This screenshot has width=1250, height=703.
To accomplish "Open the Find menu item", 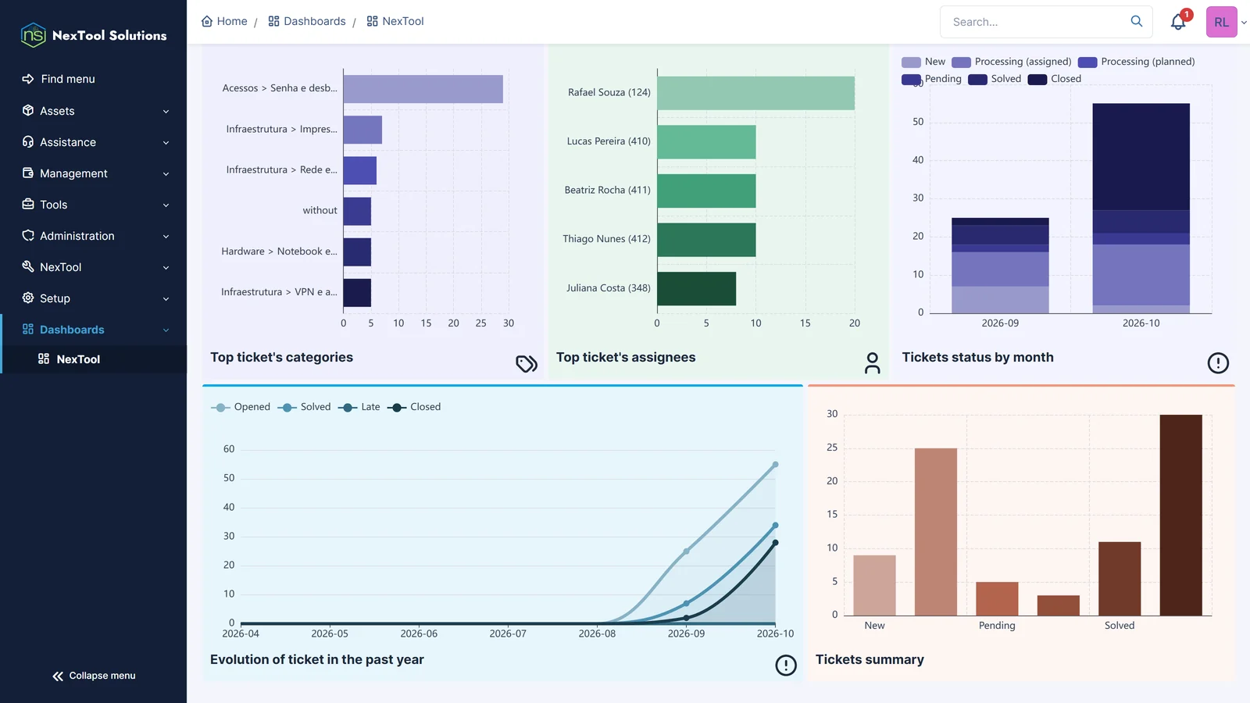I will pyautogui.click(x=94, y=79).
